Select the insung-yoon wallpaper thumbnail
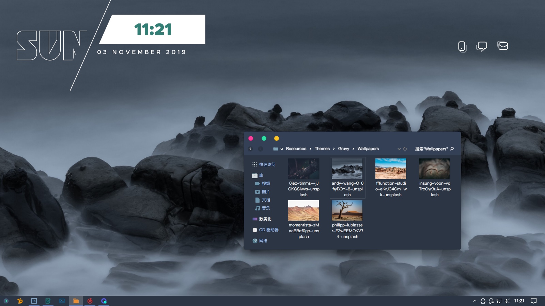 434,169
